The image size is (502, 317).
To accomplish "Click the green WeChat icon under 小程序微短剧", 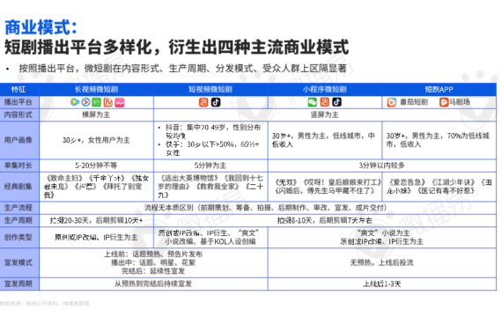I will 312,102.
